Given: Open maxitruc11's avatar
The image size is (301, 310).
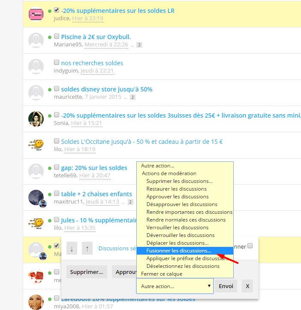Looking at the screenshot, I should 36,198.
